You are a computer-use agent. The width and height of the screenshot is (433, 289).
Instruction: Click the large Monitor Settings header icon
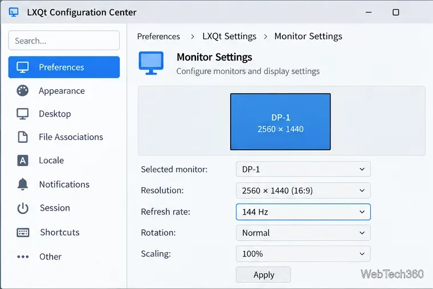(151, 63)
